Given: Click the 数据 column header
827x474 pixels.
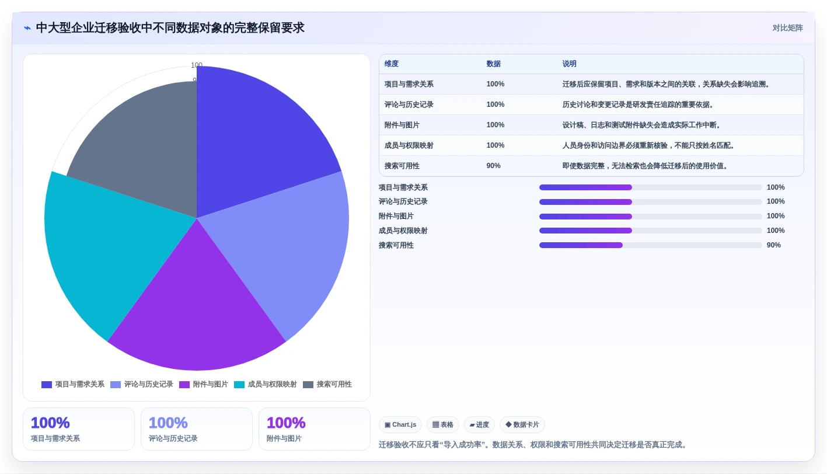Looking at the screenshot, I should [x=494, y=64].
